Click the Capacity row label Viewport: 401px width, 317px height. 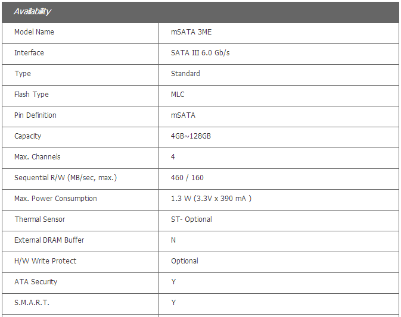point(28,136)
